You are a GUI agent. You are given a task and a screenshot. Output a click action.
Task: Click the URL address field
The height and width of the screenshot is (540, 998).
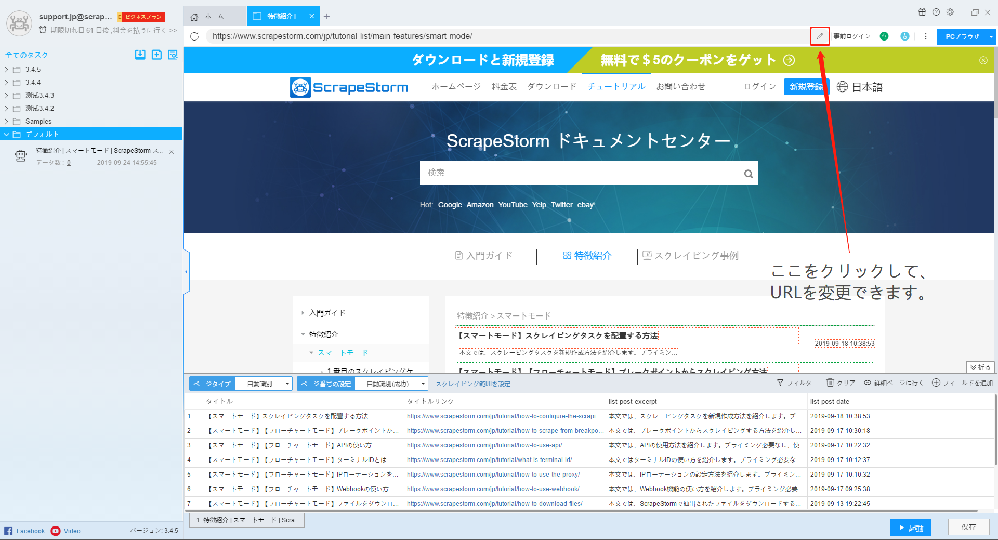pyautogui.click(x=507, y=36)
